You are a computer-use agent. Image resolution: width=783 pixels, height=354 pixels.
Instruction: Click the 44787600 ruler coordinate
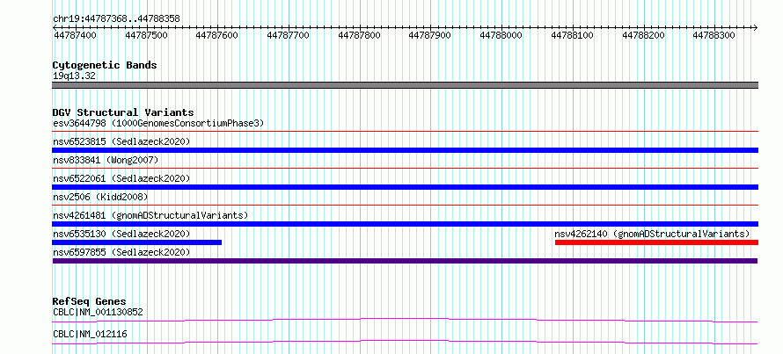(x=217, y=35)
